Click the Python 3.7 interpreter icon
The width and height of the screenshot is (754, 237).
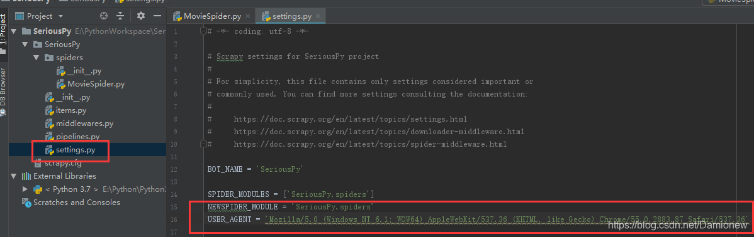click(38, 189)
